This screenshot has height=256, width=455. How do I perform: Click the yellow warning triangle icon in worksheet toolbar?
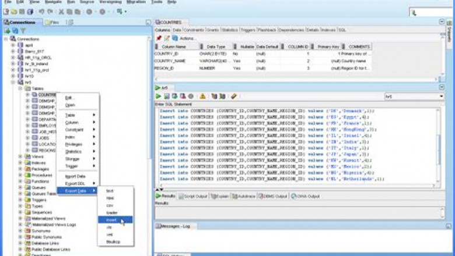[202, 96]
